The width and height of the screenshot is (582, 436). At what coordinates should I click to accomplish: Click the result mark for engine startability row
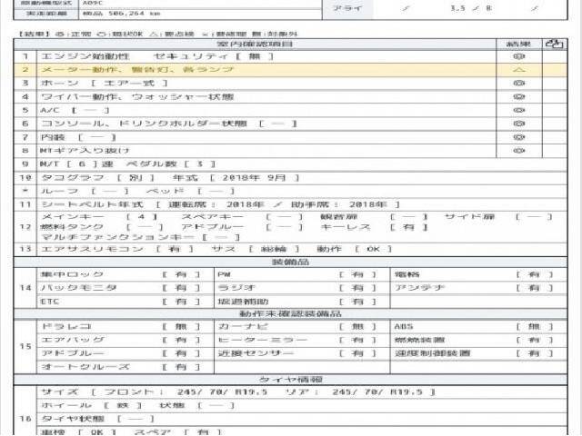518,55
